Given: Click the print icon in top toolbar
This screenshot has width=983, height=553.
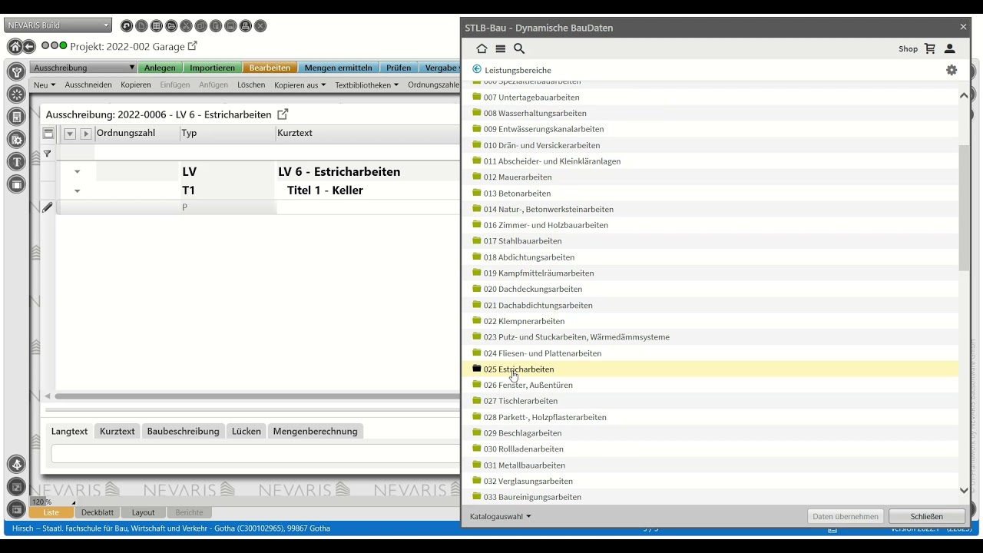Looking at the screenshot, I should tap(246, 26).
